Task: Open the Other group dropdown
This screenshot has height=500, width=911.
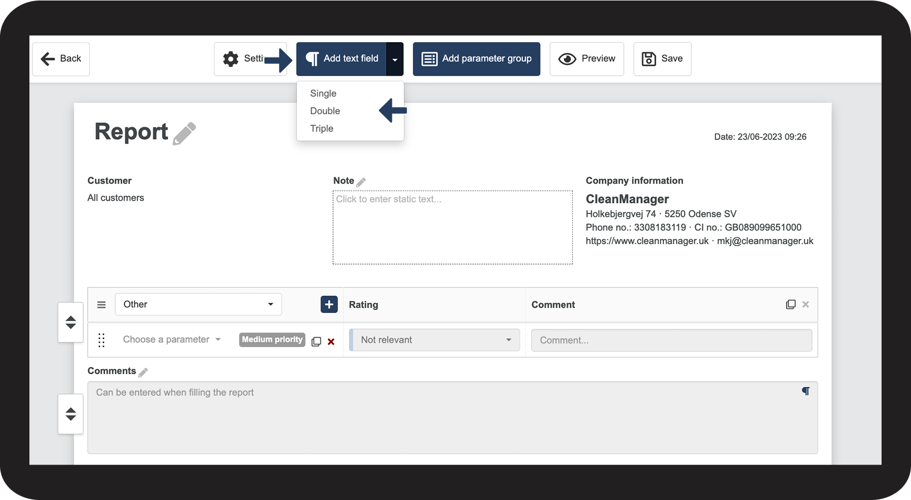Action: coord(198,304)
